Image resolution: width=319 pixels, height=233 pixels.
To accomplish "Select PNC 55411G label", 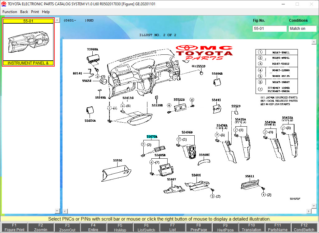I will click(x=128, y=98).
